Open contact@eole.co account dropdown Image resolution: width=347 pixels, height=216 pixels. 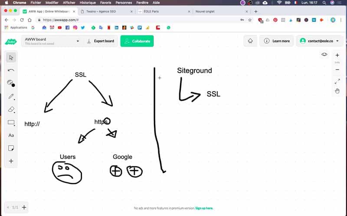click(319, 41)
